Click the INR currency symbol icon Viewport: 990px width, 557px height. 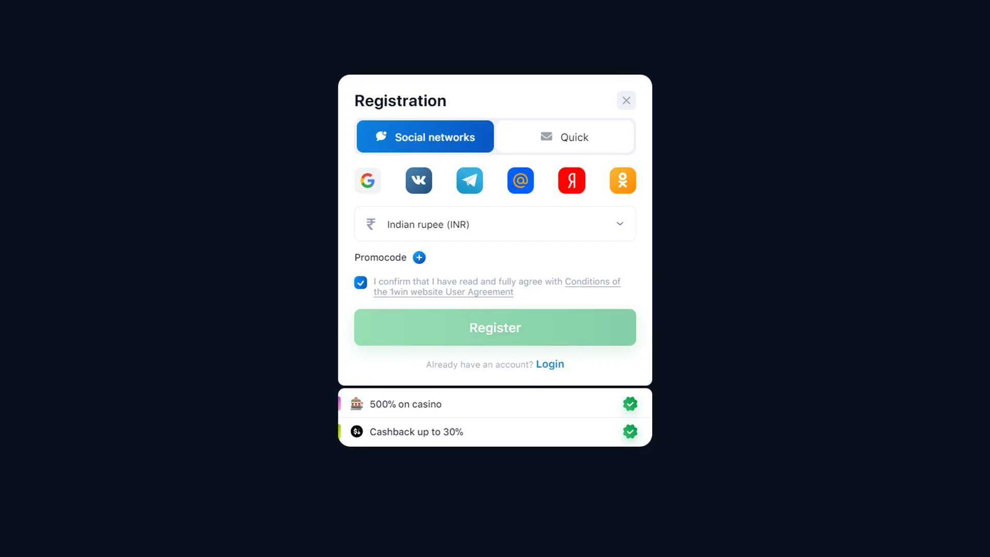(371, 224)
